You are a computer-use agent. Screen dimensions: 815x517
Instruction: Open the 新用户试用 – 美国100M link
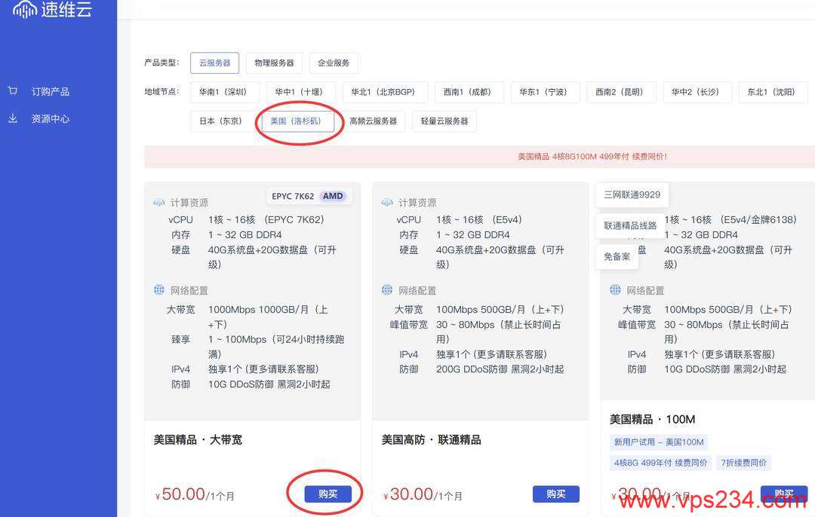pyautogui.click(x=658, y=442)
